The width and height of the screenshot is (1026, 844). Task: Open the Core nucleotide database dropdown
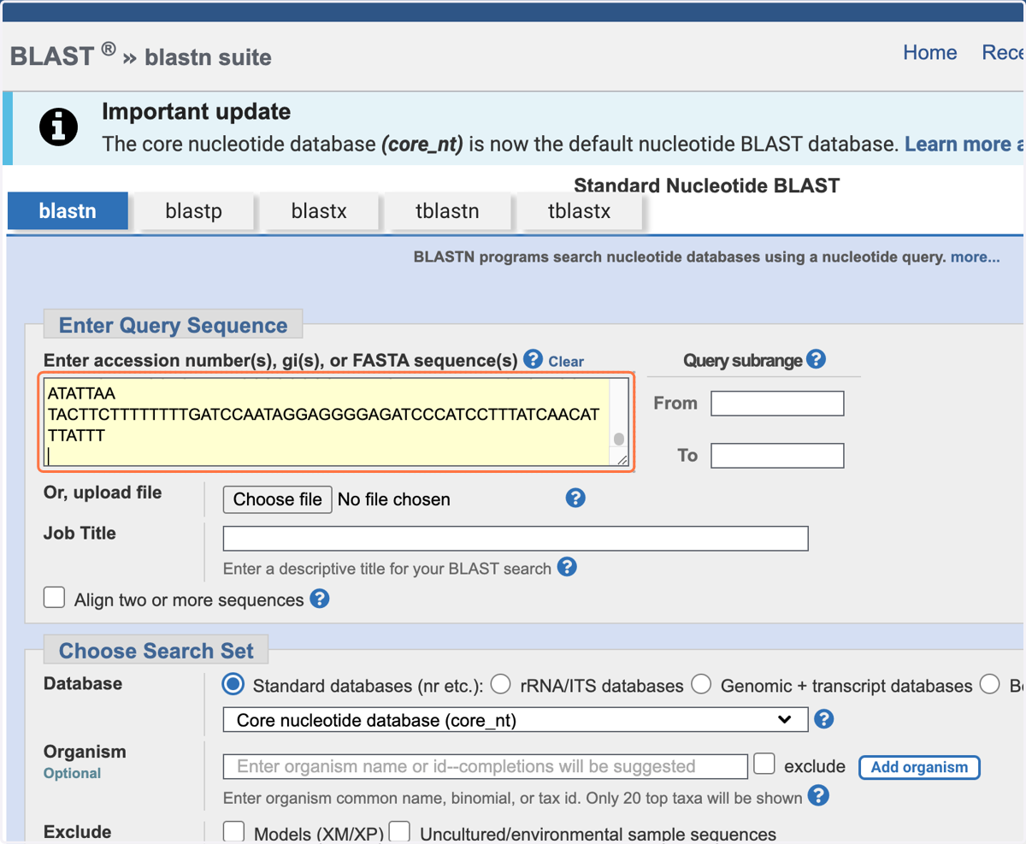click(x=516, y=720)
